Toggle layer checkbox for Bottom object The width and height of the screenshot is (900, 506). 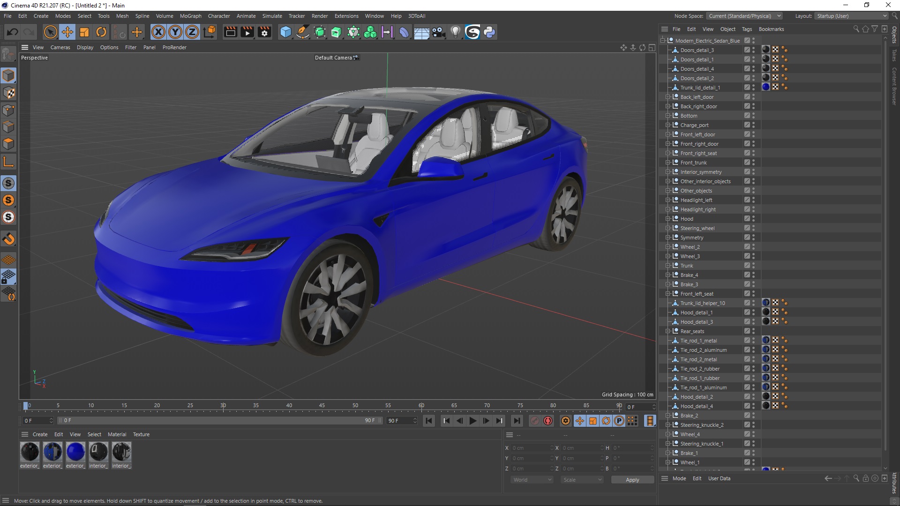(747, 116)
